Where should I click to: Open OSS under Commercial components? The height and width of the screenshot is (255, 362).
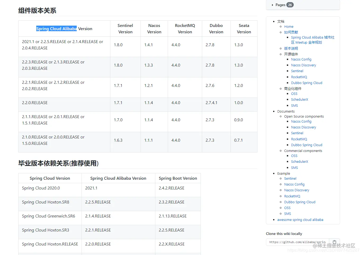pyautogui.click(x=294, y=156)
